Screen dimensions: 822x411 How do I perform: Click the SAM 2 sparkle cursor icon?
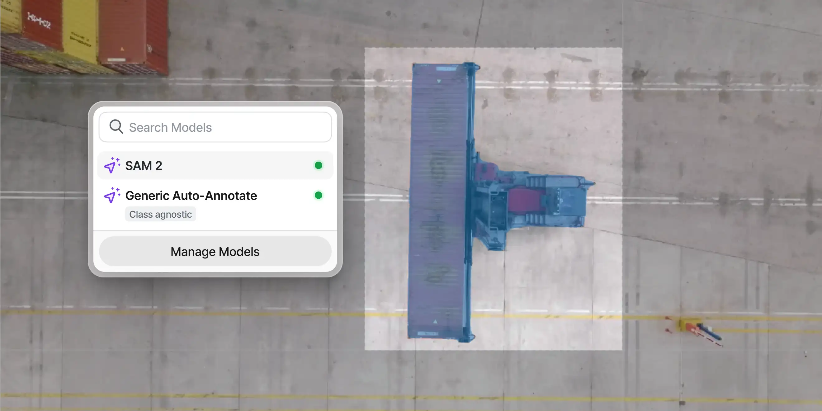click(112, 165)
